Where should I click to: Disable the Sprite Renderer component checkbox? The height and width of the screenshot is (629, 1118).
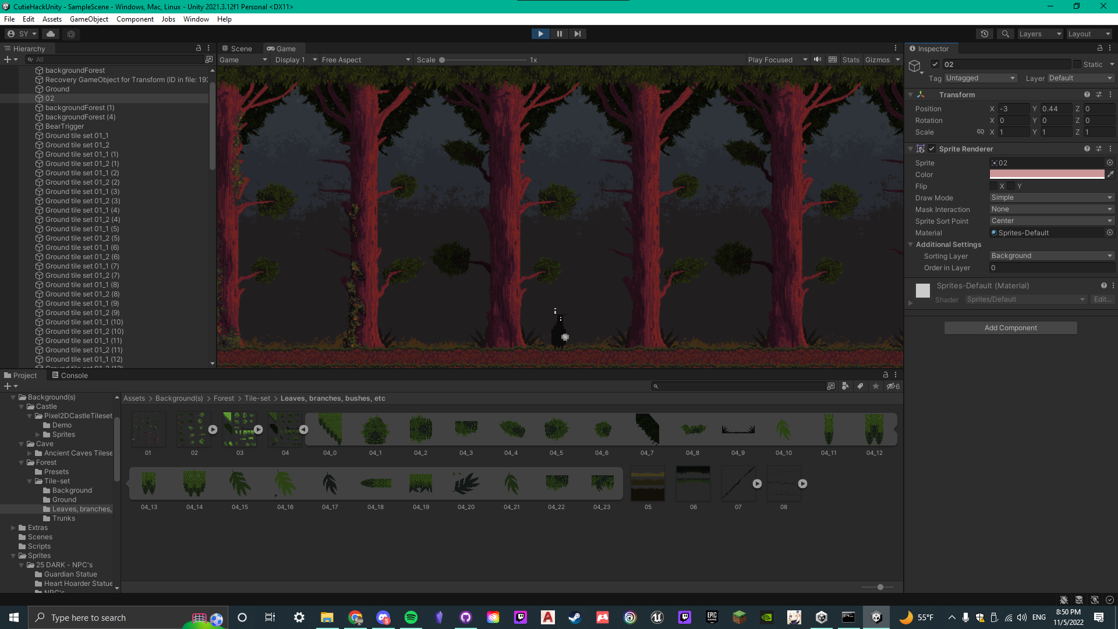[932, 149]
